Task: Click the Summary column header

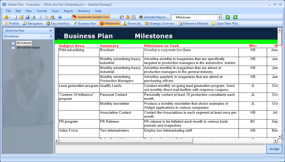Action: point(109,46)
